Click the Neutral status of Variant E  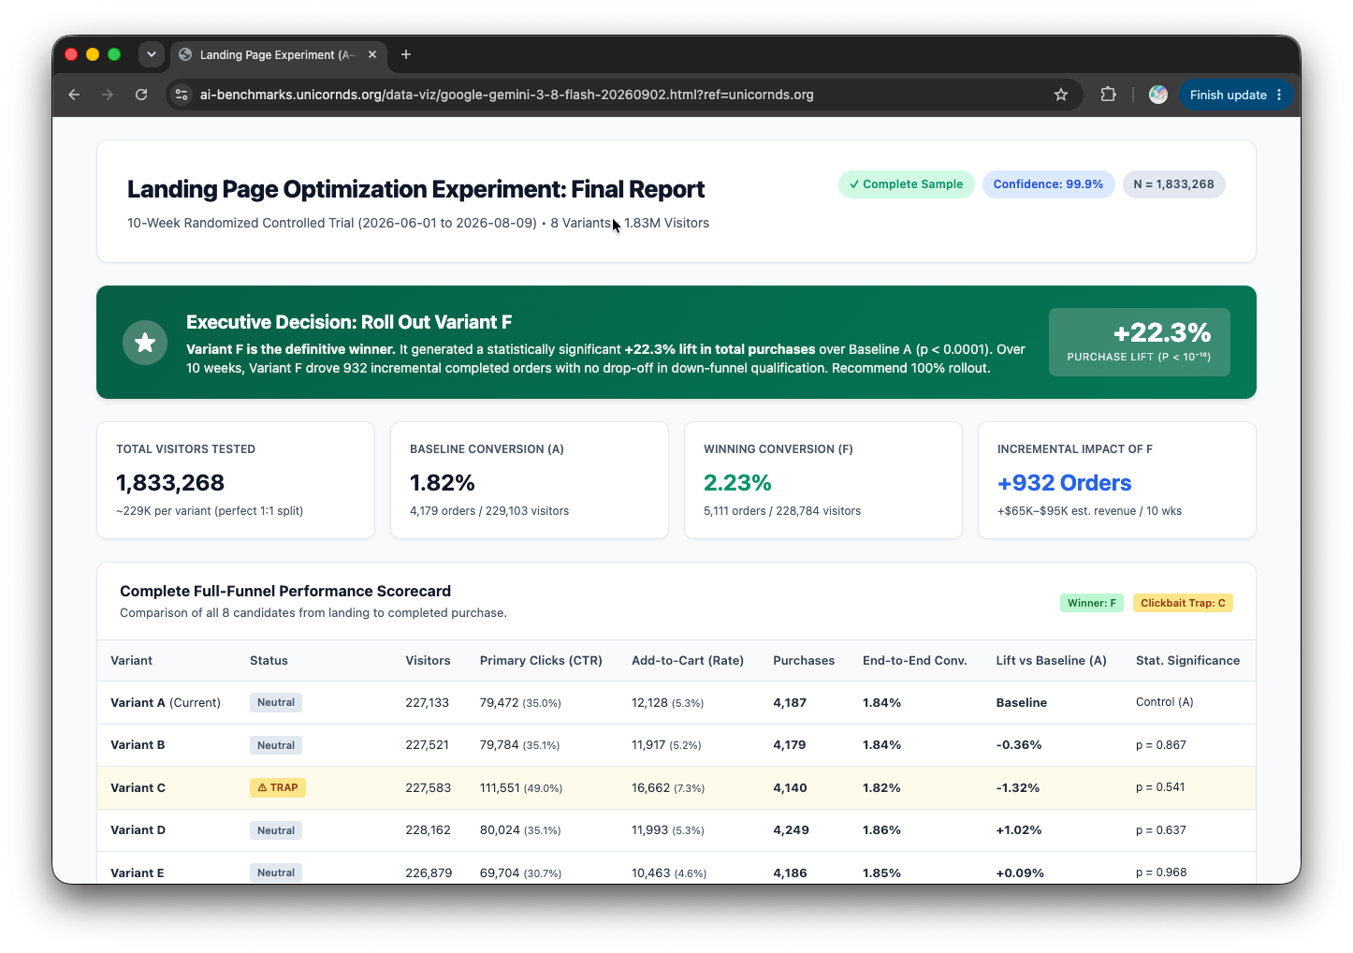click(x=276, y=872)
